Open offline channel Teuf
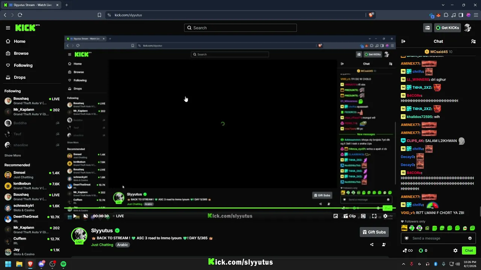 [x=32, y=134]
